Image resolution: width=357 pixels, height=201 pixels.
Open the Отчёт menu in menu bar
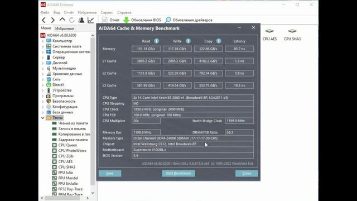pyautogui.click(x=69, y=12)
